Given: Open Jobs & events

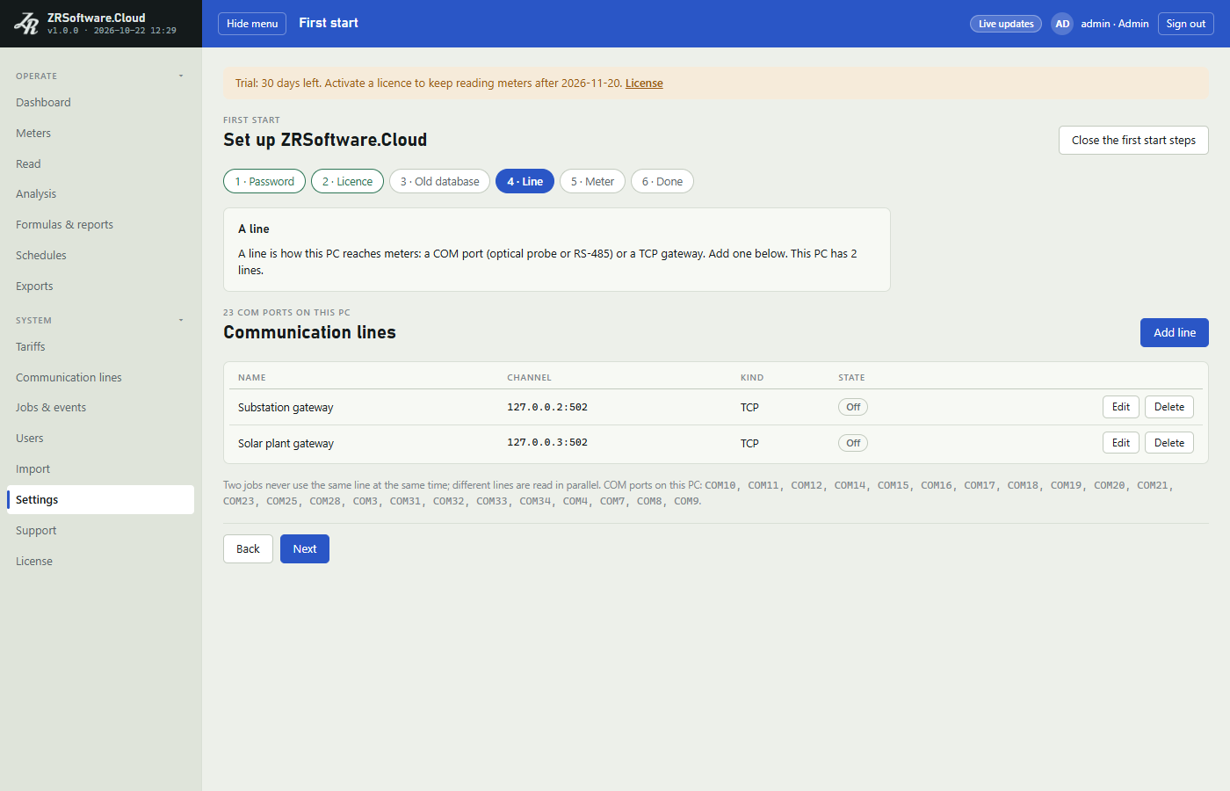Looking at the screenshot, I should (x=100, y=408).
